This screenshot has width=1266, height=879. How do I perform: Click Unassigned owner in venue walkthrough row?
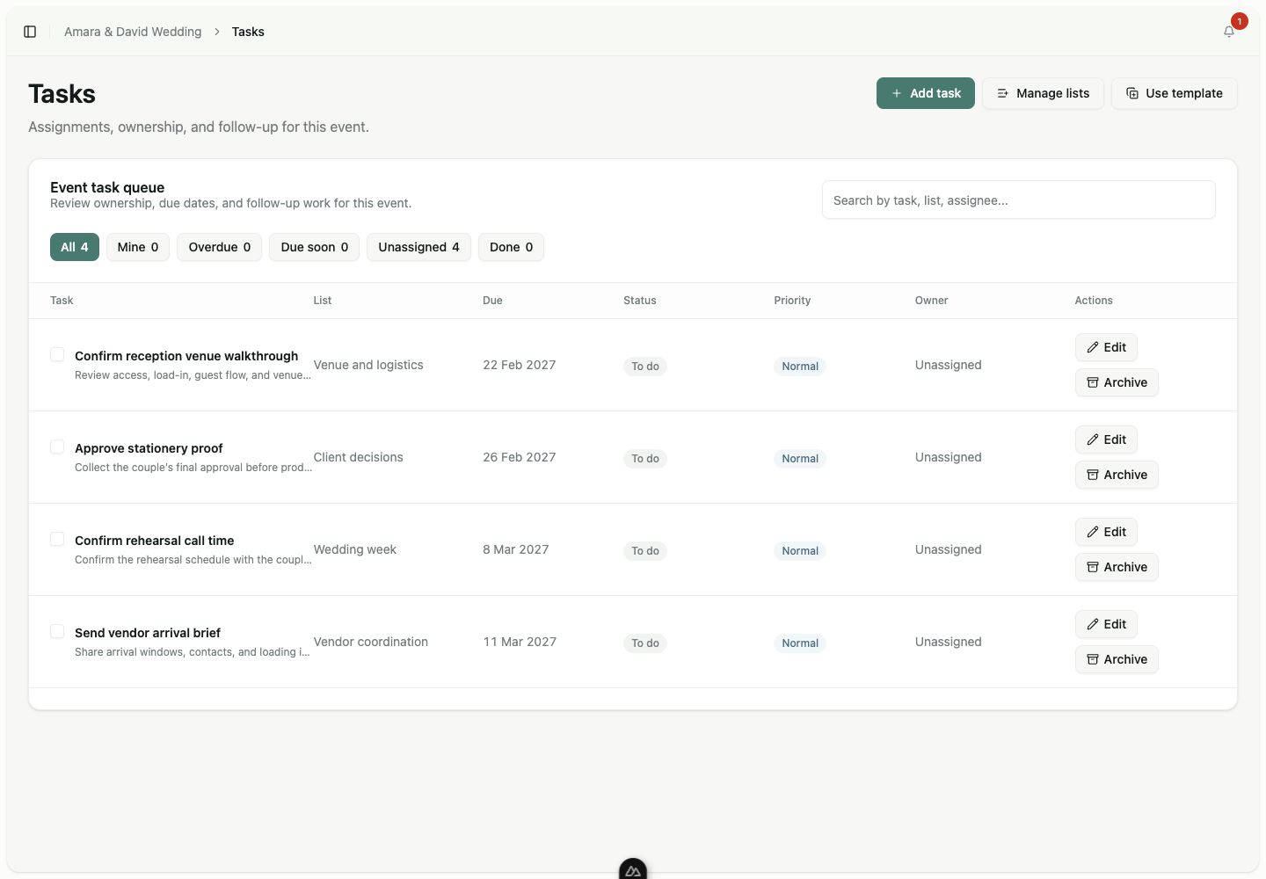pyautogui.click(x=949, y=365)
